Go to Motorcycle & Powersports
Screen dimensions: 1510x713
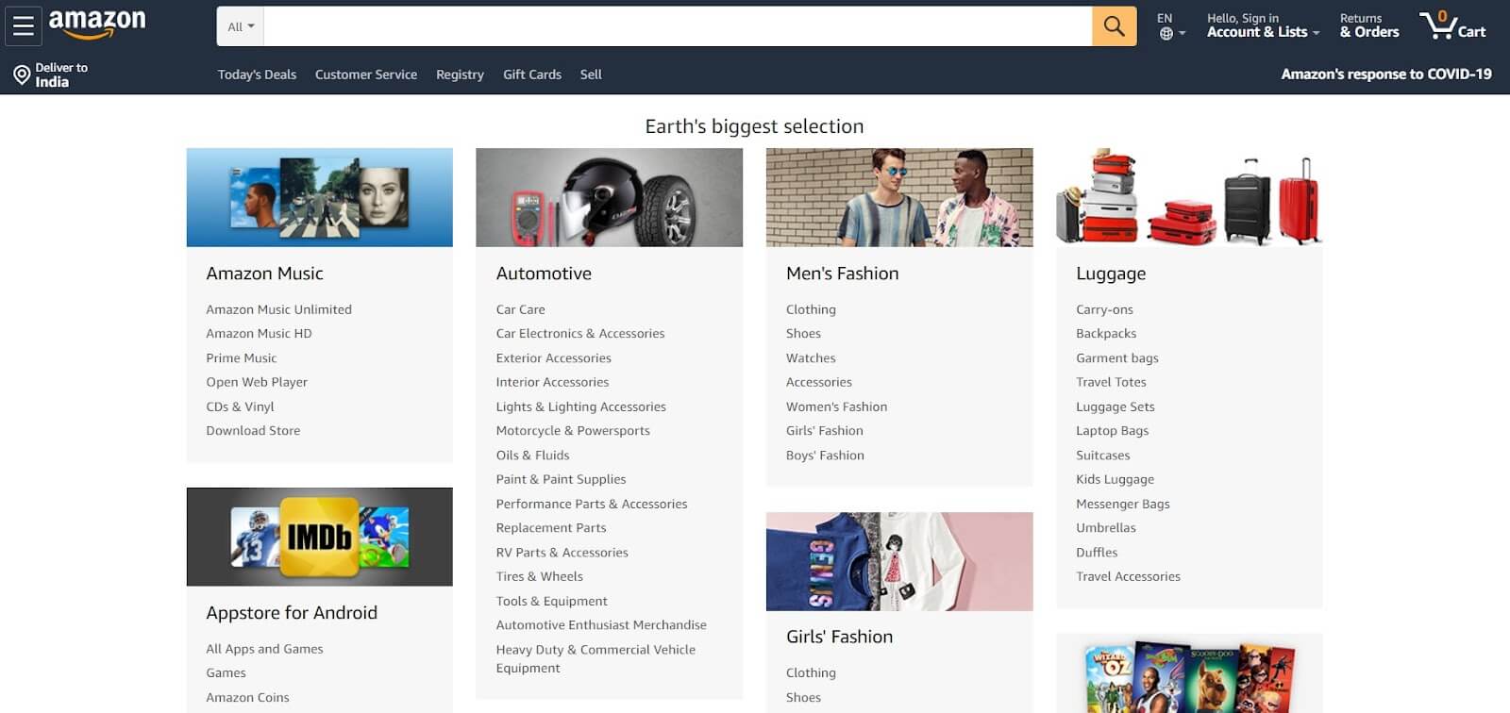573,431
